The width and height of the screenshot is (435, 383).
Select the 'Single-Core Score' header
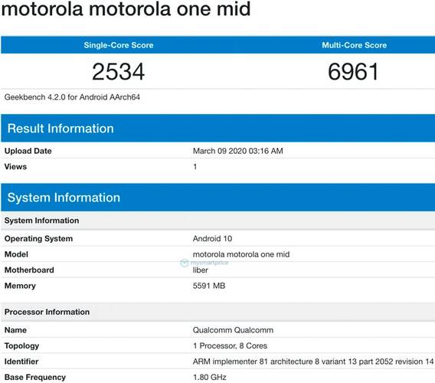click(x=119, y=45)
